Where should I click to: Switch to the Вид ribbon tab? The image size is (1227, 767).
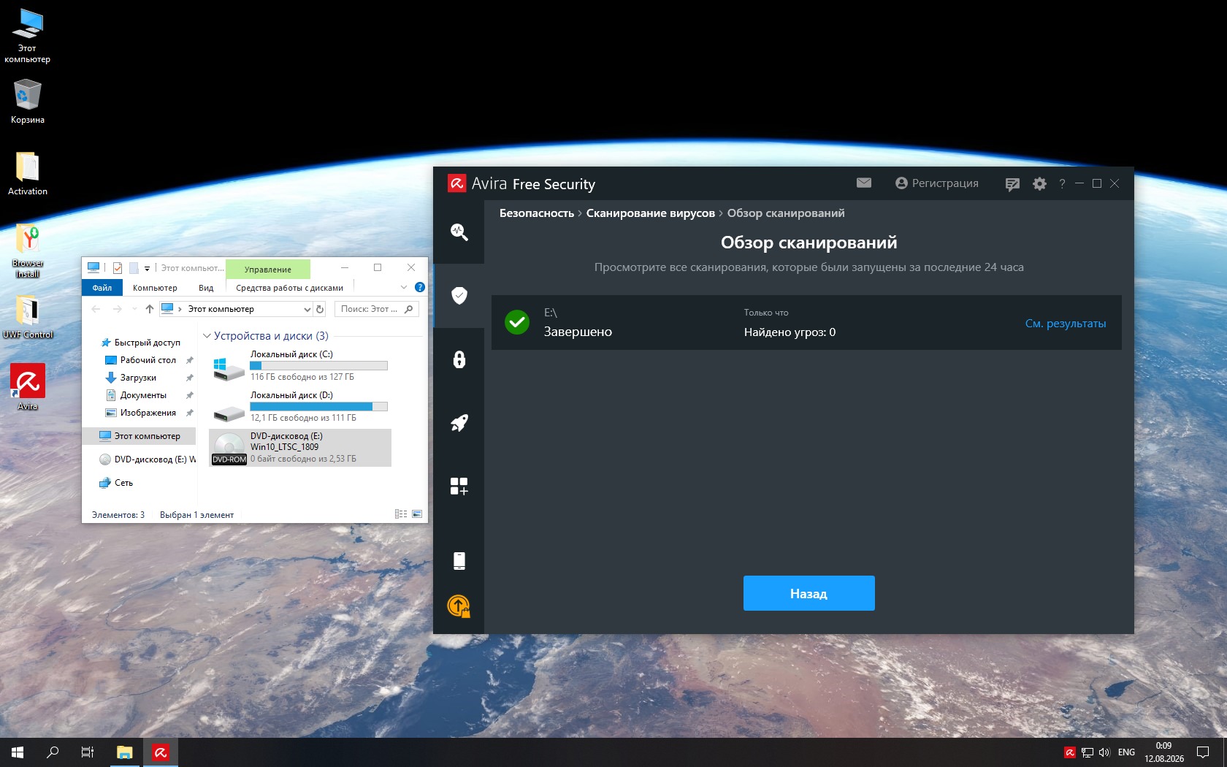(206, 288)
